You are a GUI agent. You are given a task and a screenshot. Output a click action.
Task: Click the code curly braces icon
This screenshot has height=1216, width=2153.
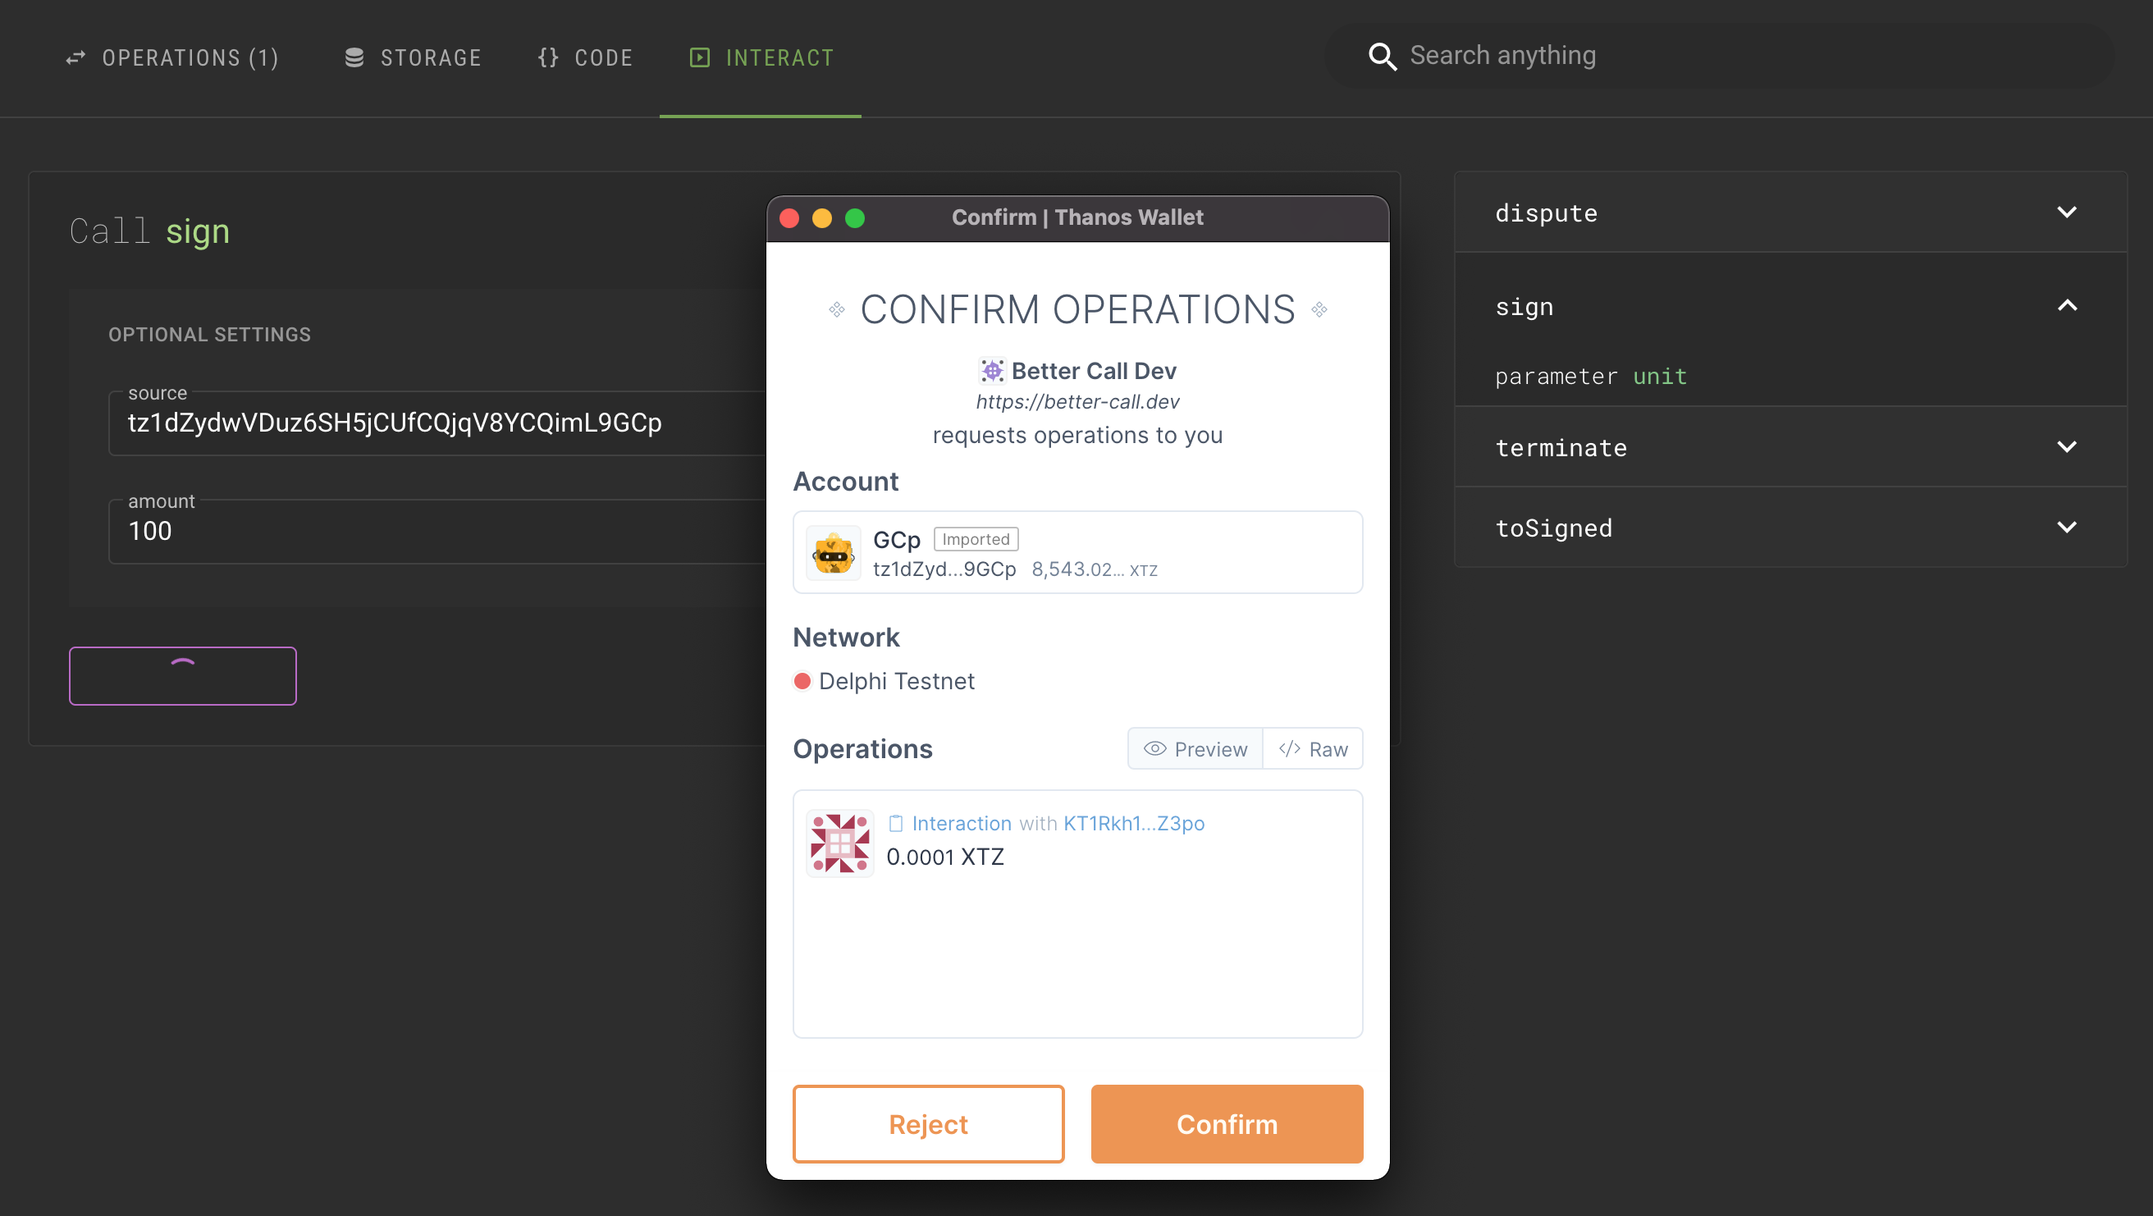click(x=548, y=57)
